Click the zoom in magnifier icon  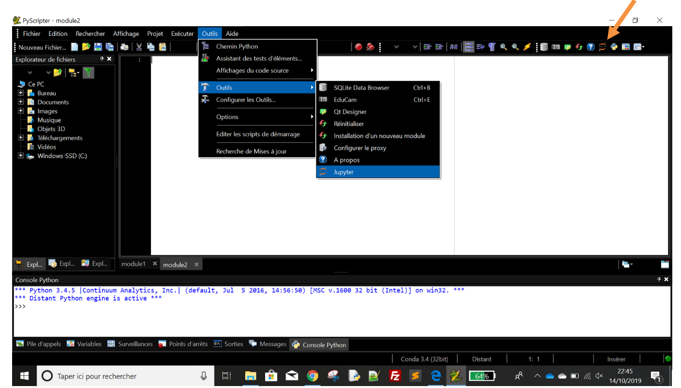503,47
